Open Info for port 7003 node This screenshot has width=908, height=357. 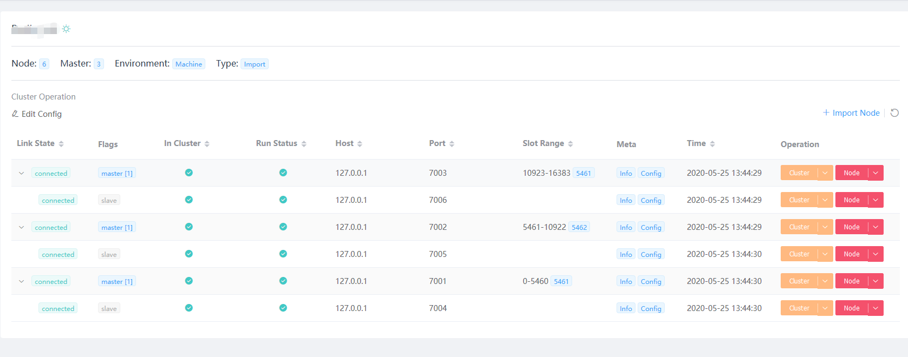coord(626,173)
